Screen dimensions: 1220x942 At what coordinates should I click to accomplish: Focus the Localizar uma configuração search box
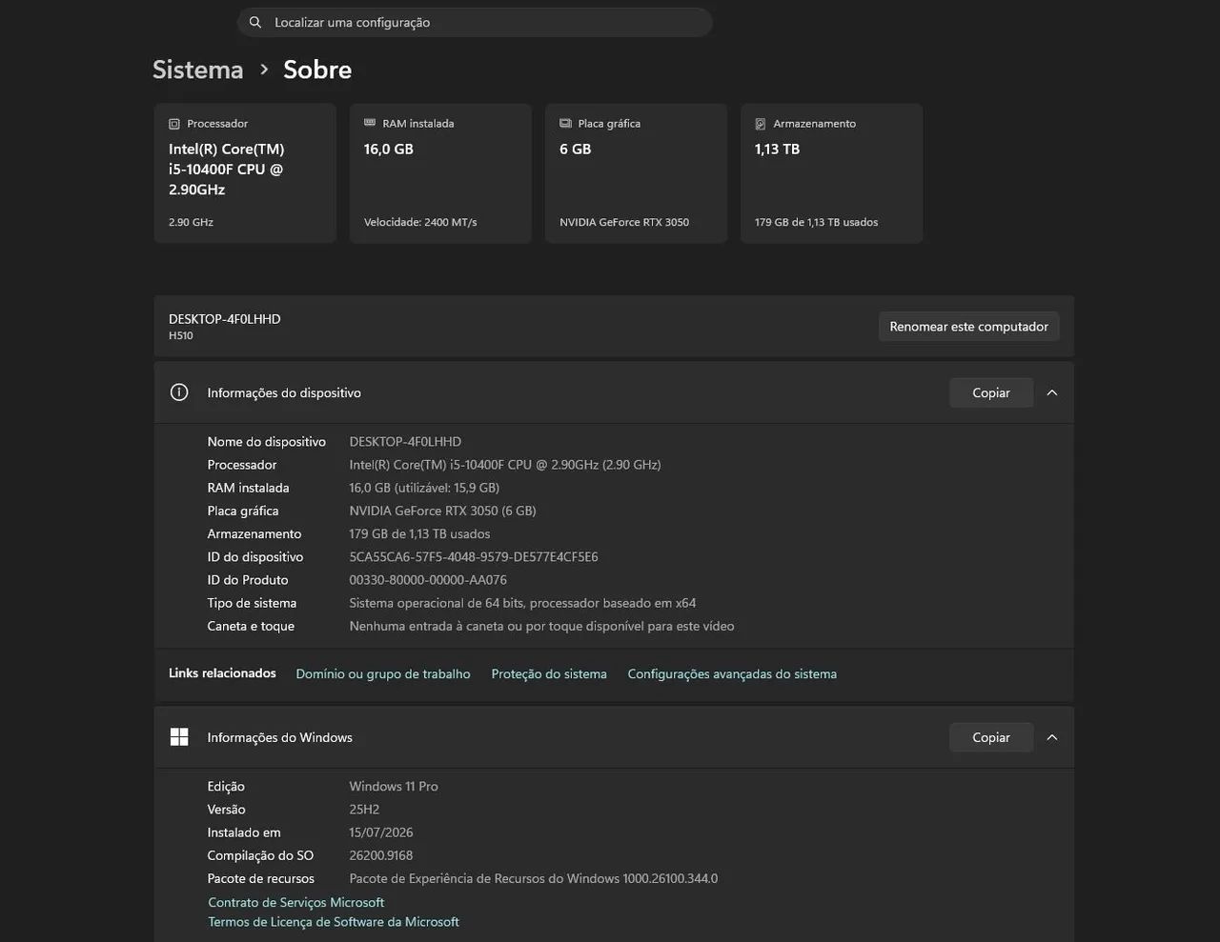(x=475, y=22)
